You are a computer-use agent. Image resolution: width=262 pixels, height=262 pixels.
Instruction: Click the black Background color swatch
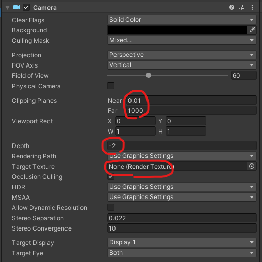tap(177, 30)
